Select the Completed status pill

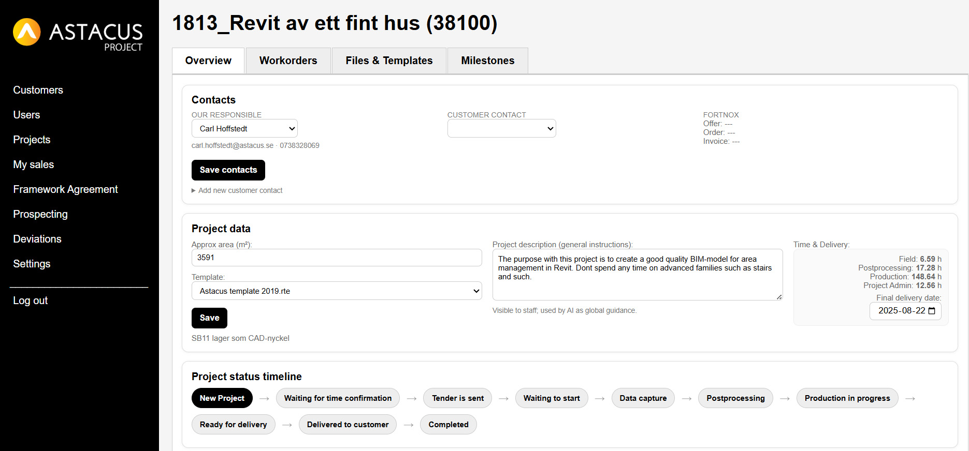tap(448, 425)
